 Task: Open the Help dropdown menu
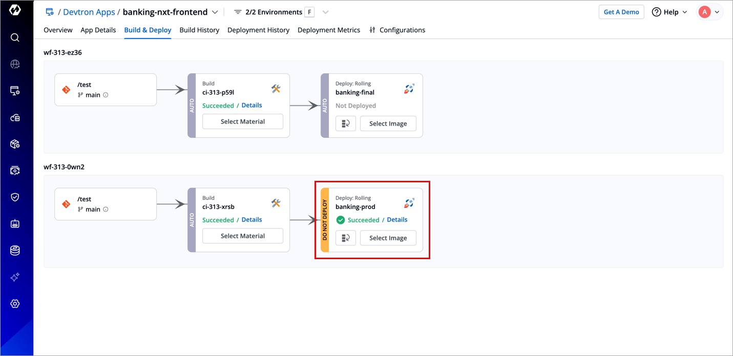point(669,12)
